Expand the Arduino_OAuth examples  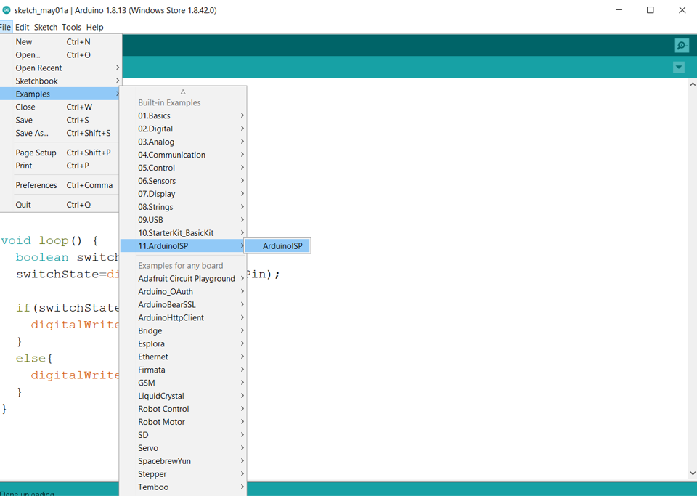coord(183,291)
